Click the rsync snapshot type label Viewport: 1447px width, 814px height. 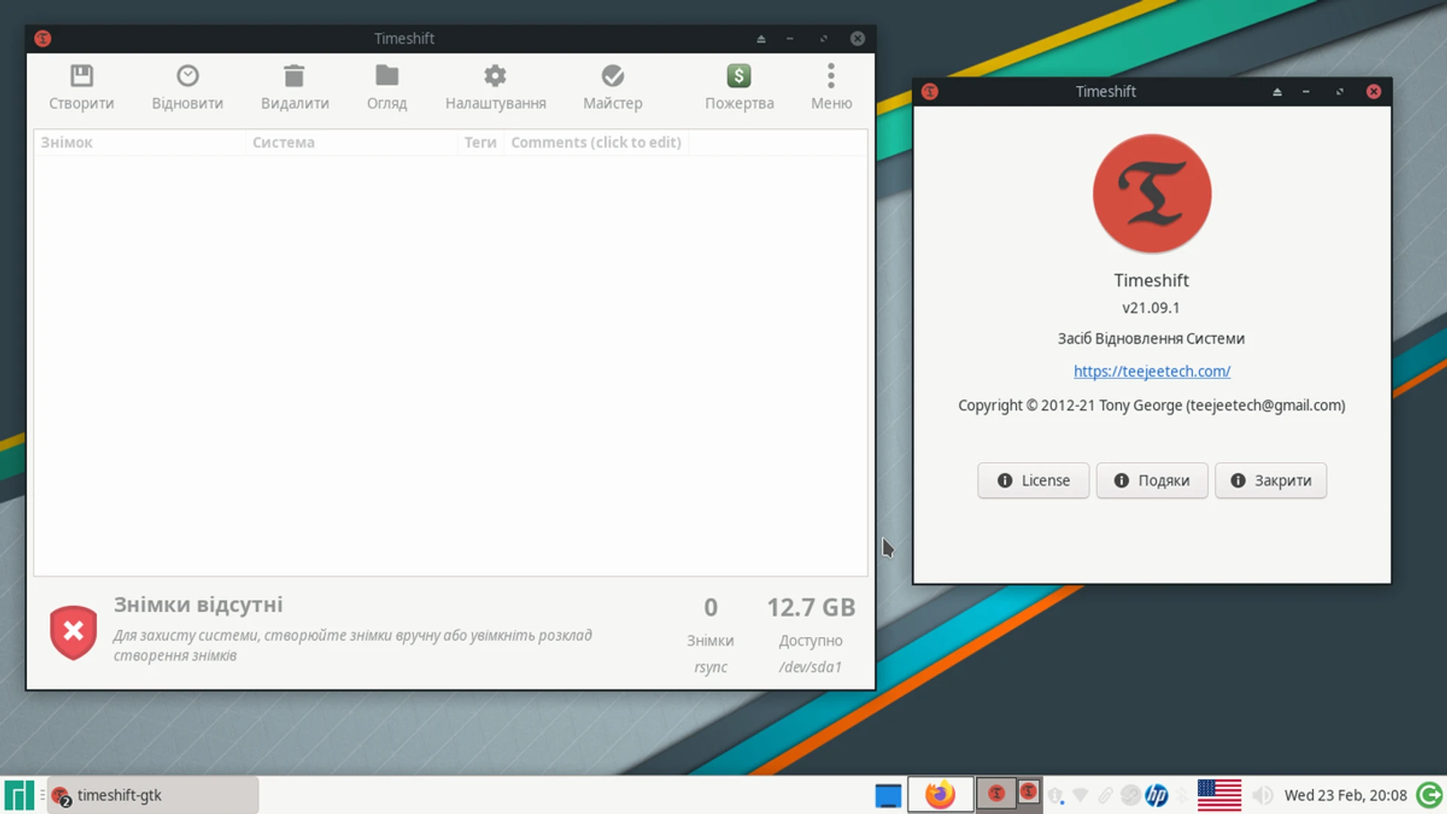[x=711, y=667]
